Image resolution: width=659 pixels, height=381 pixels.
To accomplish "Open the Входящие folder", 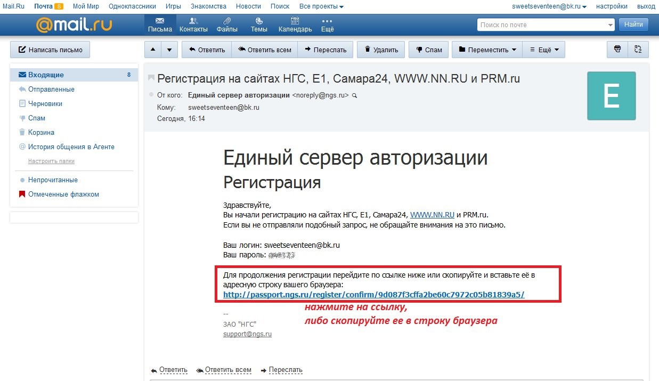I will pos(74,75).
